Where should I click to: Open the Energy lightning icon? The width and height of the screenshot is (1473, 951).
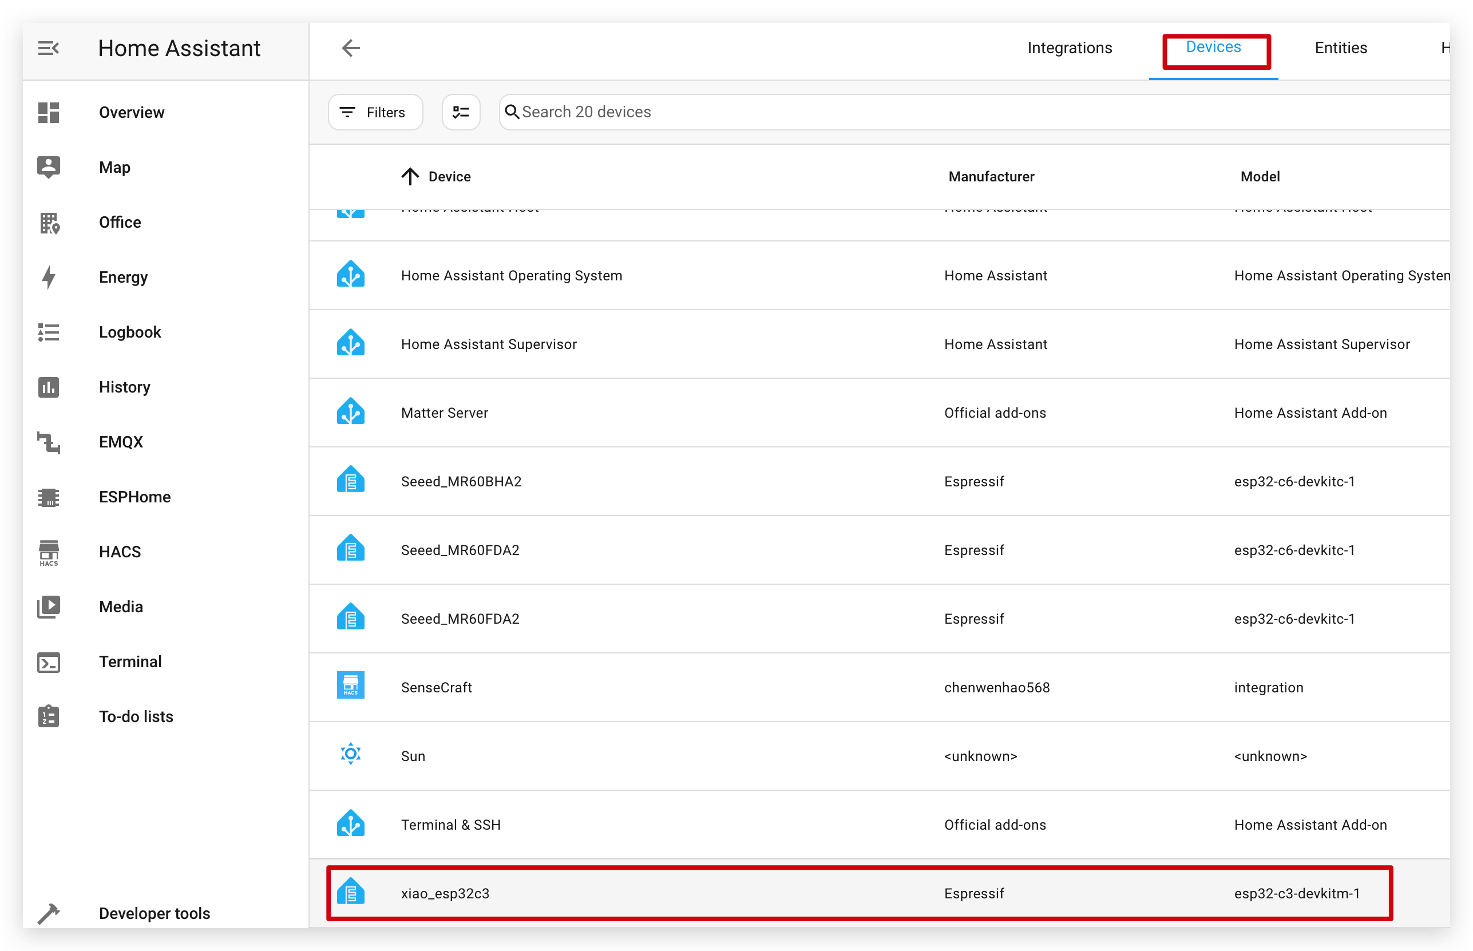pos(48,278)
